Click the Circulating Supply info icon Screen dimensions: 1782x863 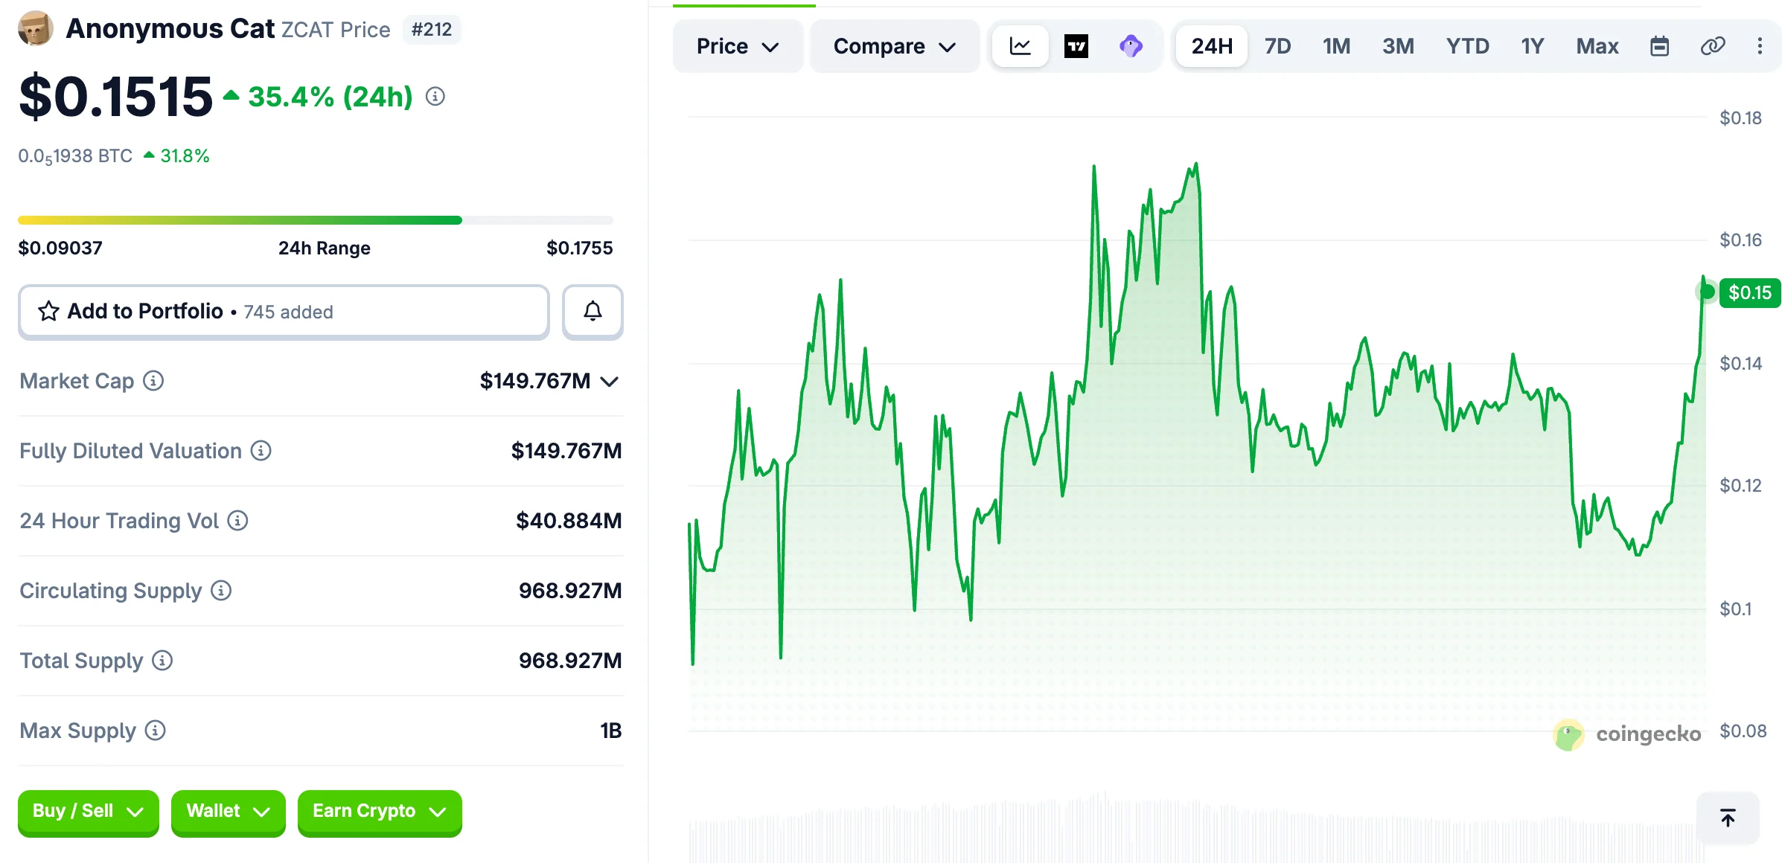221,591
